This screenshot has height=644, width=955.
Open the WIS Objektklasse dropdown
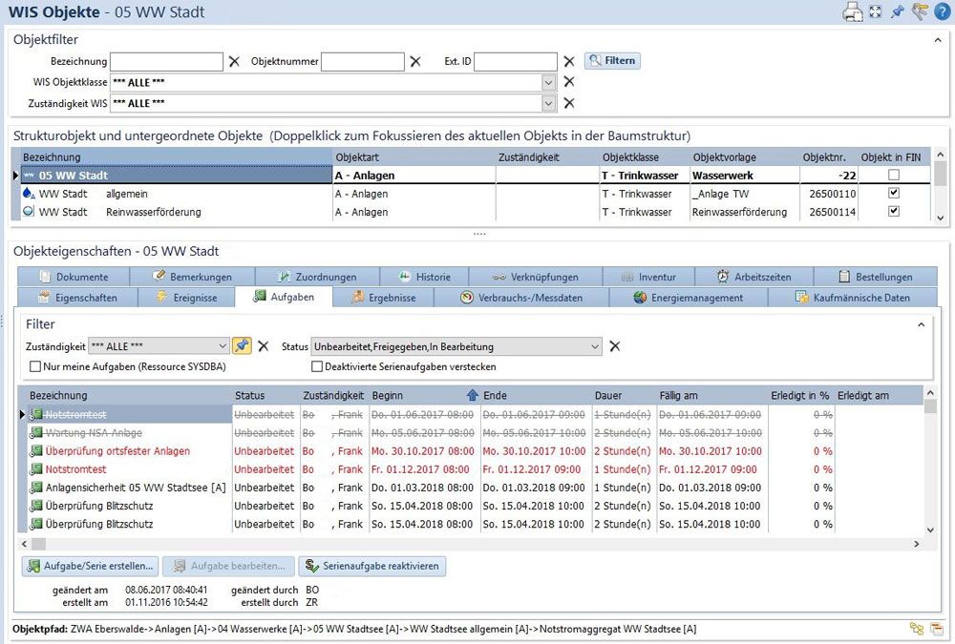click(x=549, y=82)
